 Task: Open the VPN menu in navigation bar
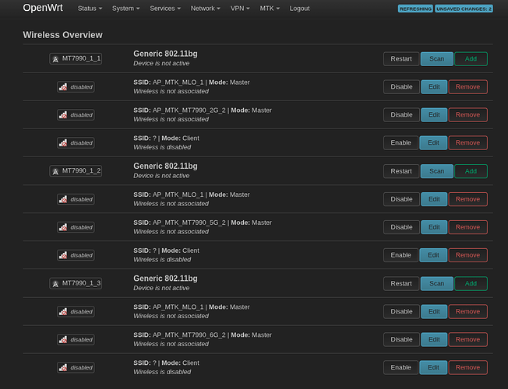click(240, 9)
